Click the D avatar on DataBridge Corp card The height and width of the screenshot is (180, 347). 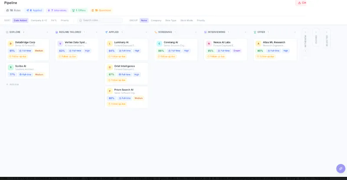(10, 44)
